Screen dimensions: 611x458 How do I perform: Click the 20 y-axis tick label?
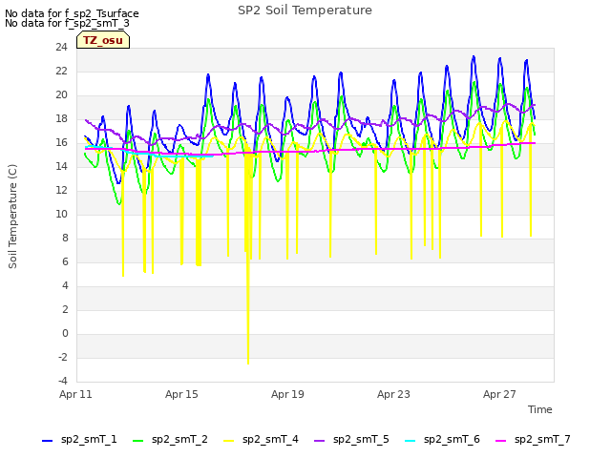click(x=61, y=94)
